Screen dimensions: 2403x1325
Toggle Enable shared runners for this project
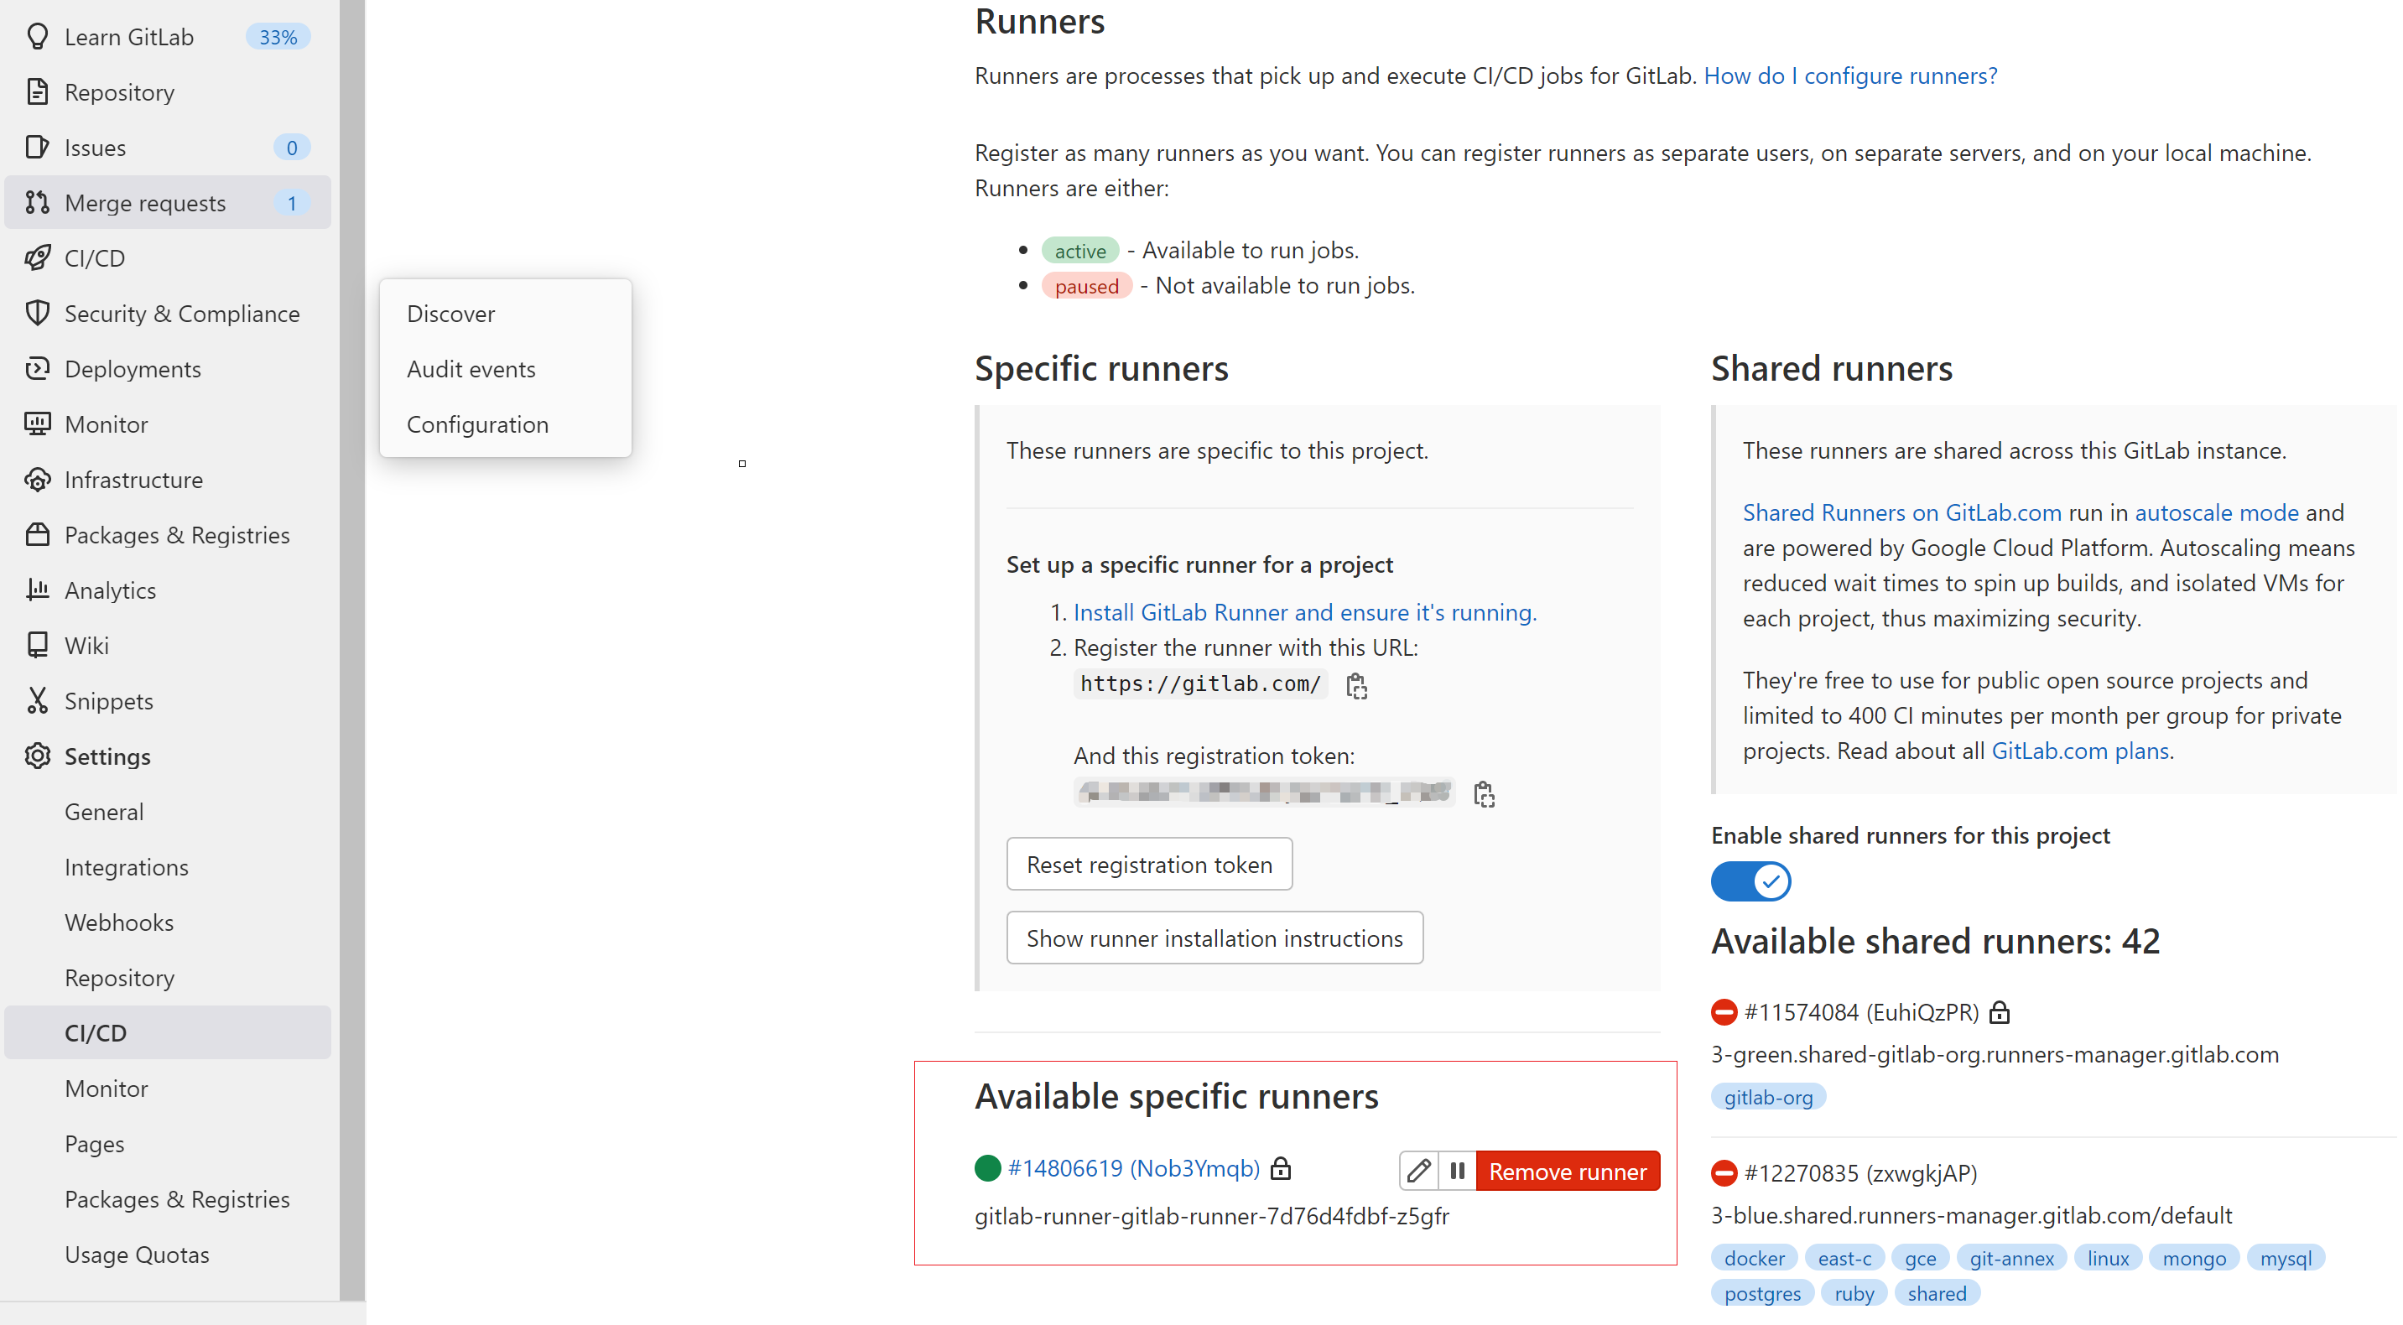(x=1750, y=881)
